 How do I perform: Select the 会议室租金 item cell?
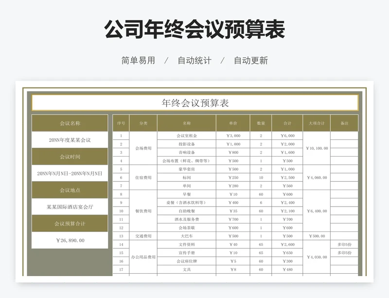click(187, 136)
